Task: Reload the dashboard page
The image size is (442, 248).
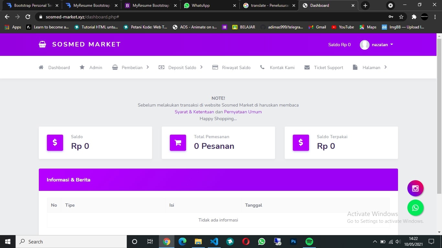Action: click(x=28, y=17)
